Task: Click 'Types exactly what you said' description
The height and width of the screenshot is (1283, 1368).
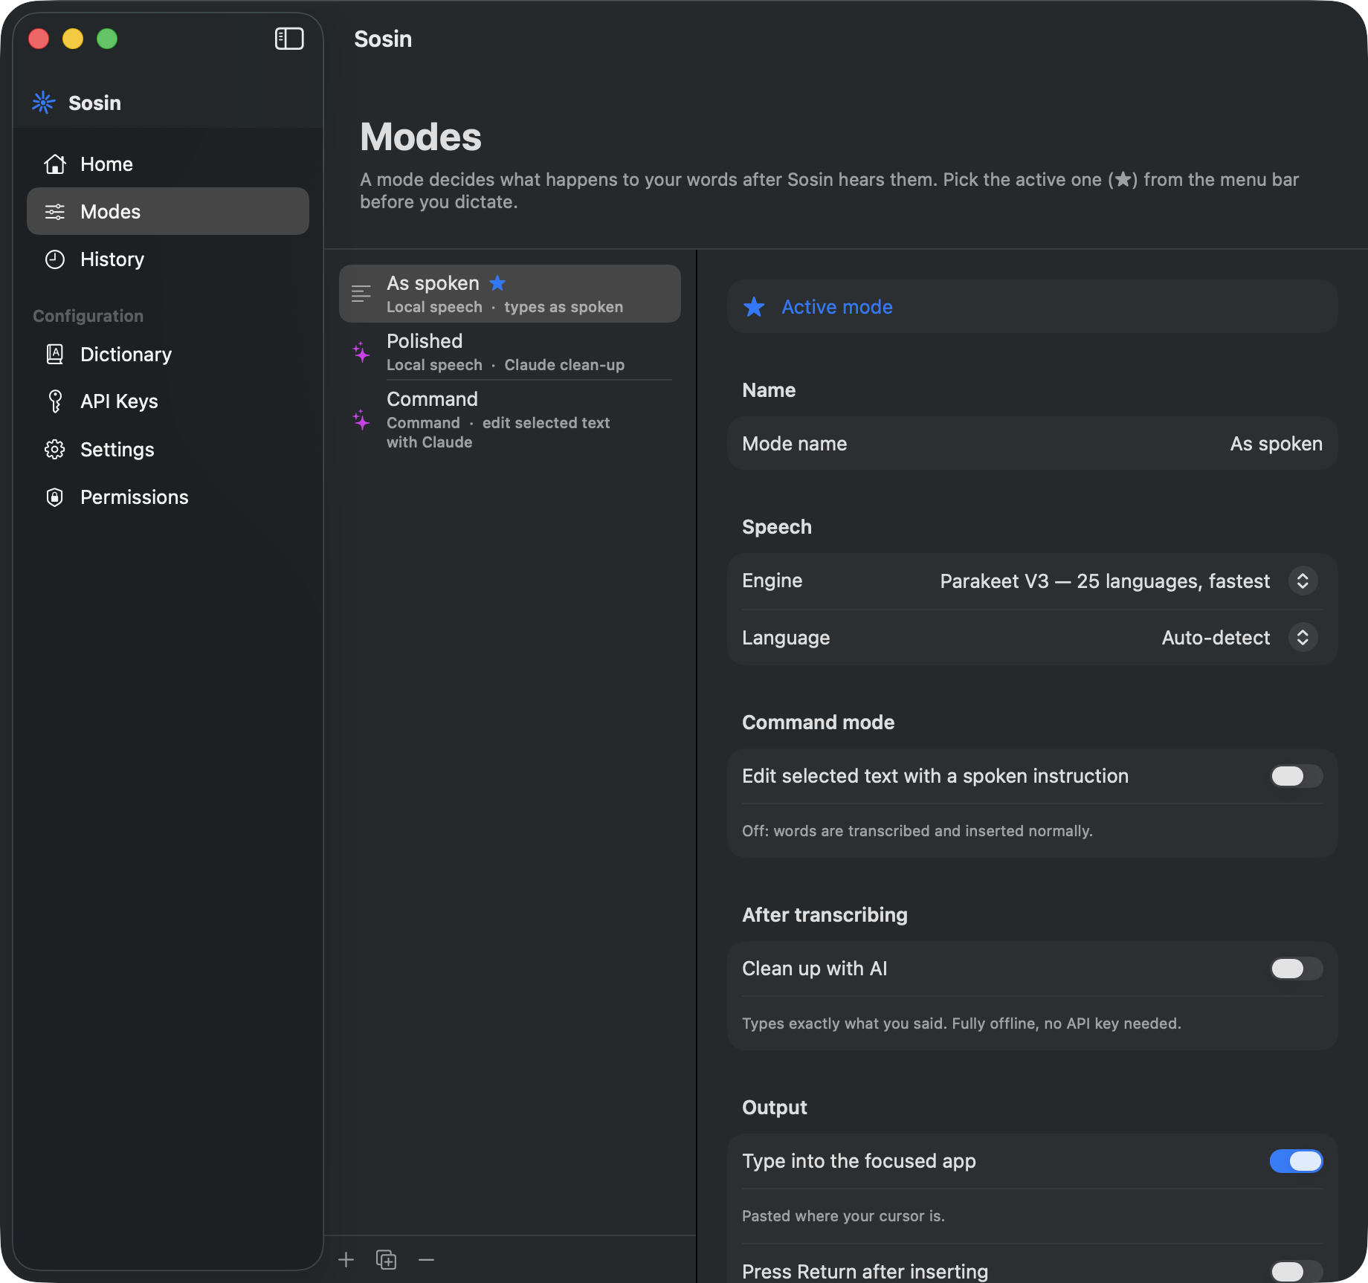Action: 961,1024
